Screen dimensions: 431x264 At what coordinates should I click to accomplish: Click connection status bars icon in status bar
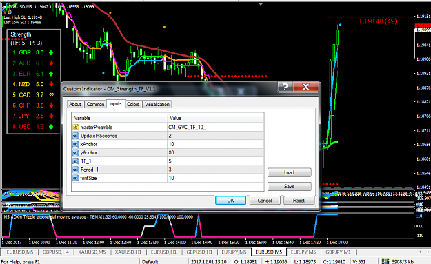(x=385, y=261)
